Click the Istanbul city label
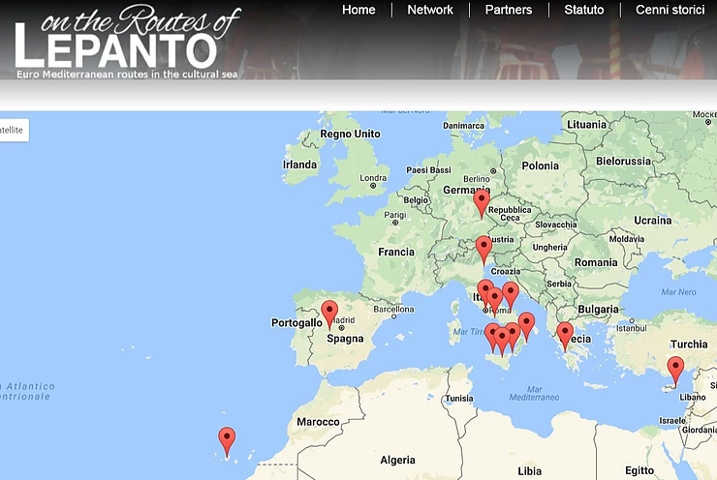The width and height of the screenshot is (717, 480). coord(632,328)
